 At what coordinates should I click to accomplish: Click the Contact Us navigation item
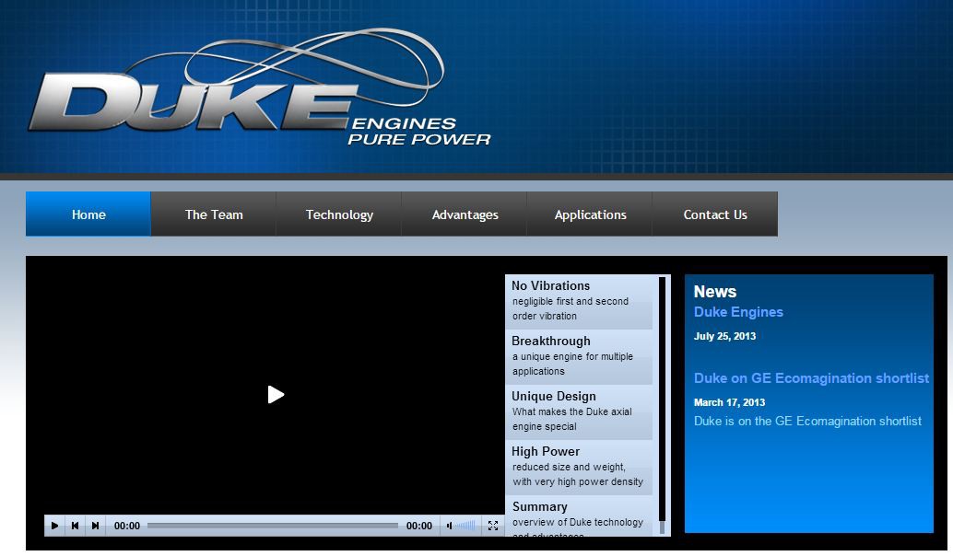(715, 214)
